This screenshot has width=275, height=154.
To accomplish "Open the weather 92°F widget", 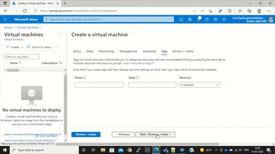I will point(206,150).
